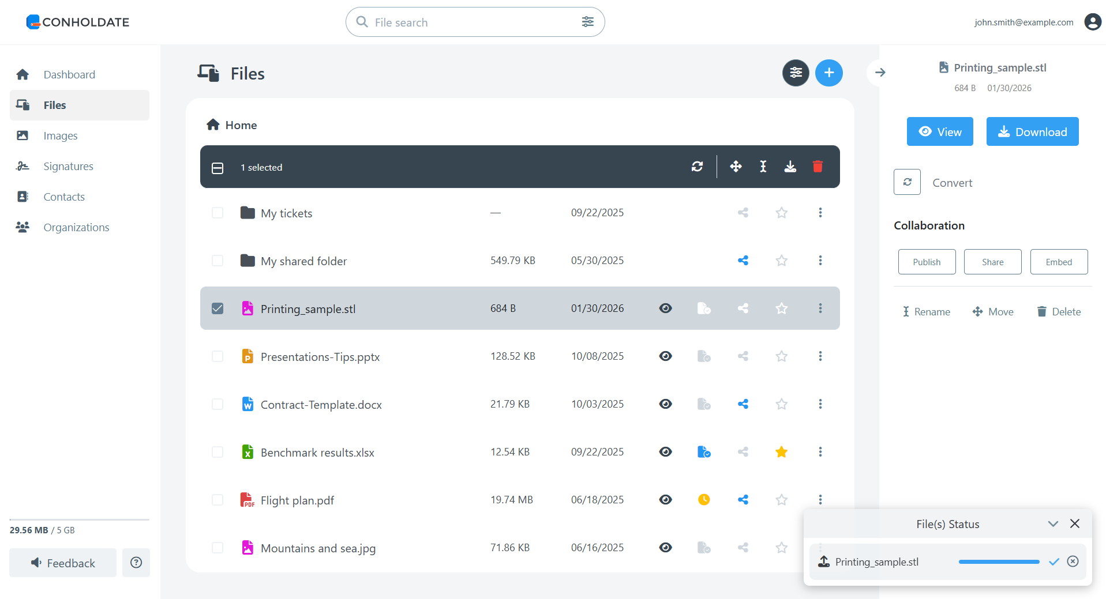Open the filter settings icon above the file list

pyautogui.click(x=796, y=73)
